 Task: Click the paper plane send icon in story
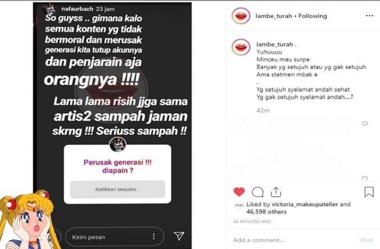[x=179, y=236]
